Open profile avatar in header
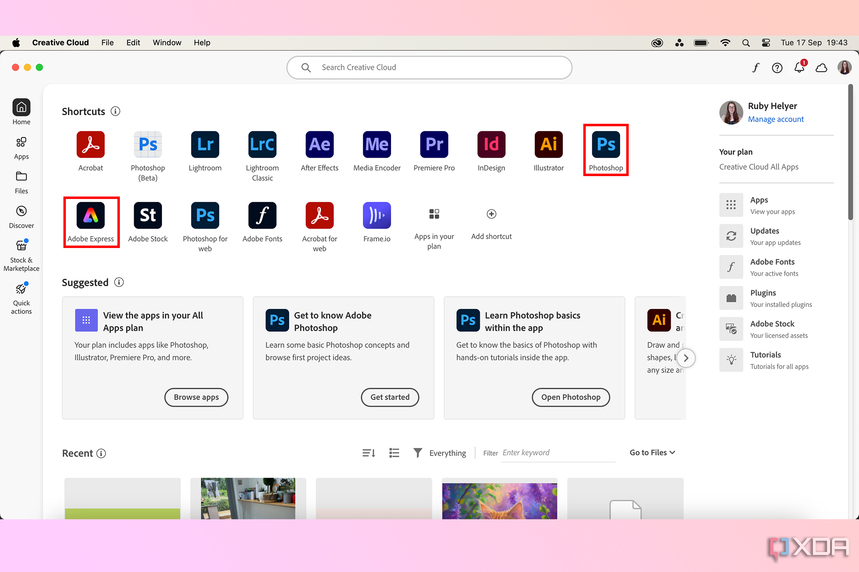The height and width of the screenshot is (572, 859). tap(844, 67)
